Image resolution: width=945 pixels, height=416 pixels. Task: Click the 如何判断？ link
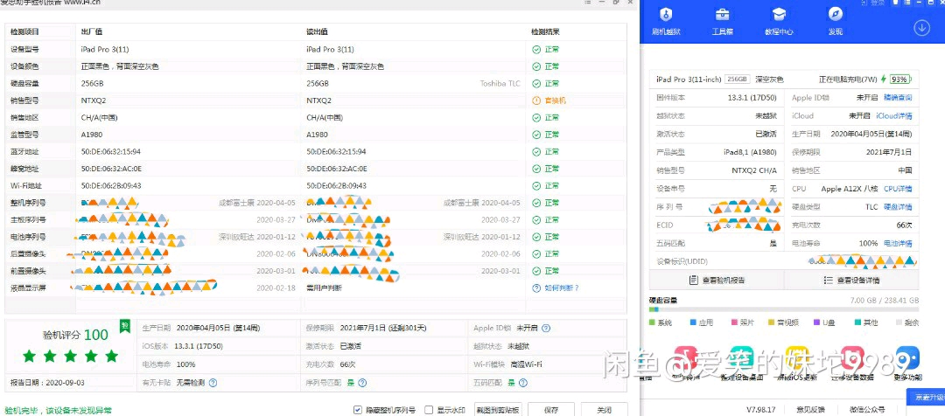pos(562,288)
